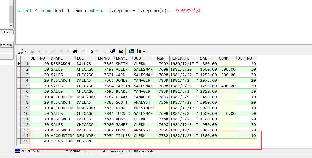Screen dimensions: 312x158
Task: Expand the grid mode dropdown arrow
Action: click(x=26, y=52)
